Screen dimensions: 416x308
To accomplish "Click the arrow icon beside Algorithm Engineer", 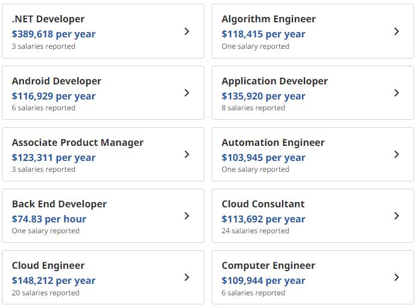I will (396, 31).
